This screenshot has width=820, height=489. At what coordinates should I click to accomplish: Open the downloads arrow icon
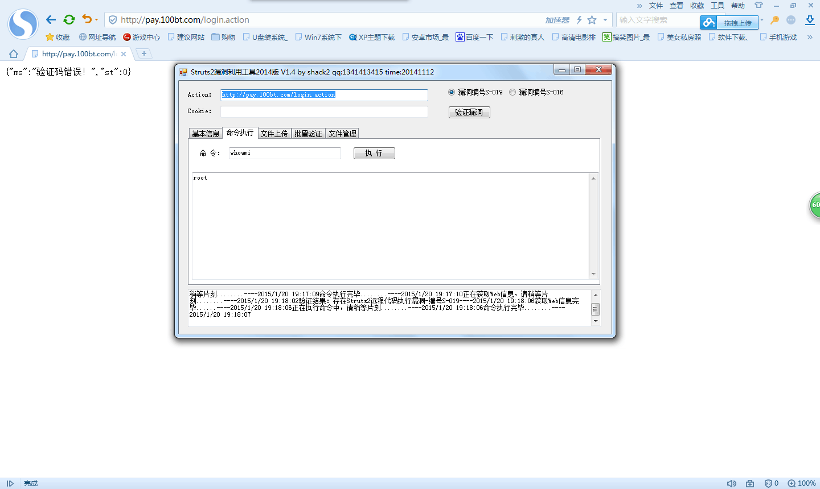810,20
